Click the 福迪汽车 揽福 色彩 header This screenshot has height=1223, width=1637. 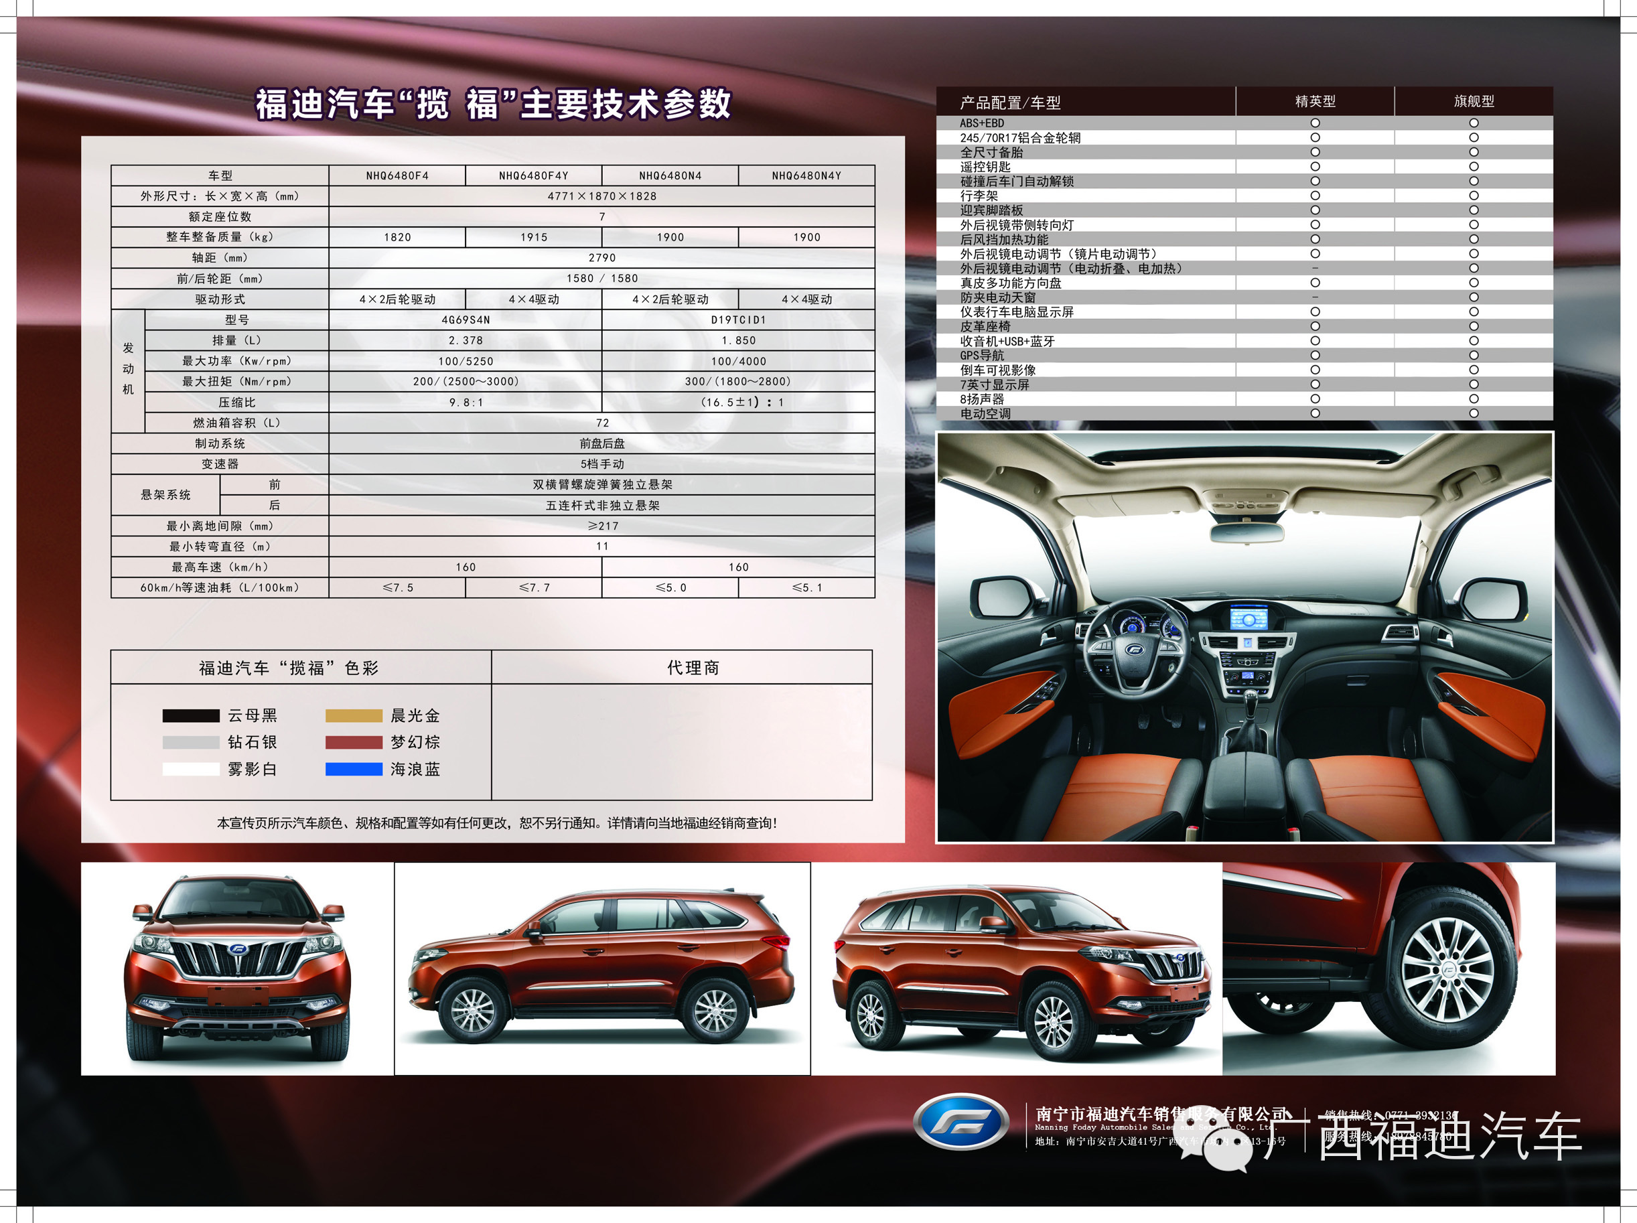[289, 668]
